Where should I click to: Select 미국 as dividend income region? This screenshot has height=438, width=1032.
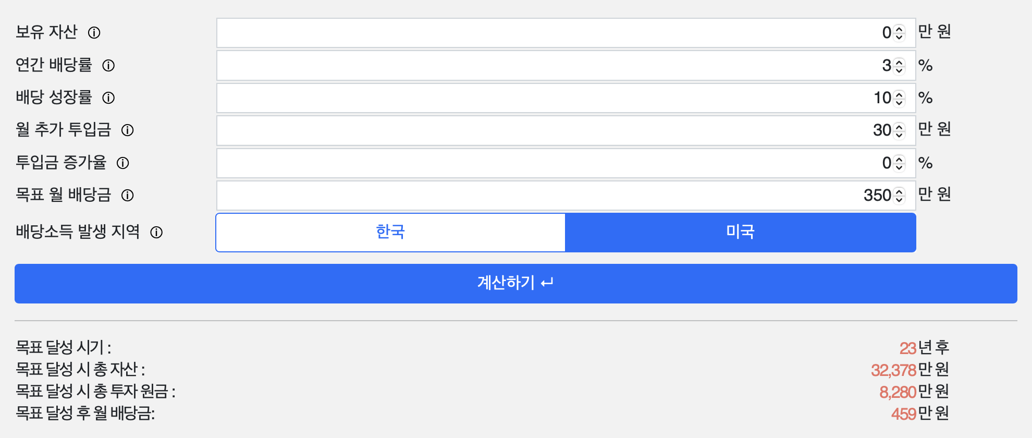point(740,232)
